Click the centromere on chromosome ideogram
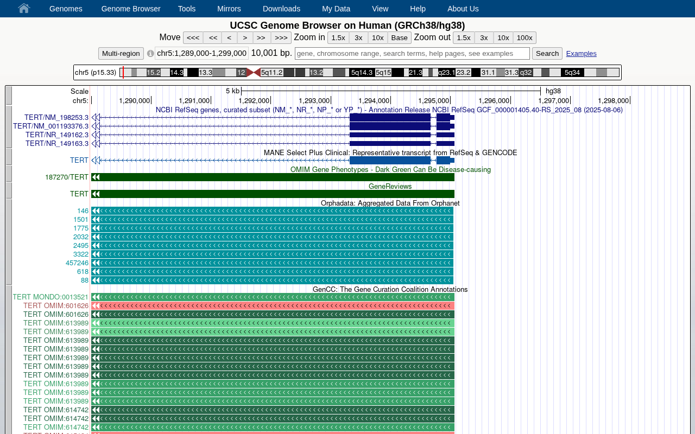 point(254,72)
